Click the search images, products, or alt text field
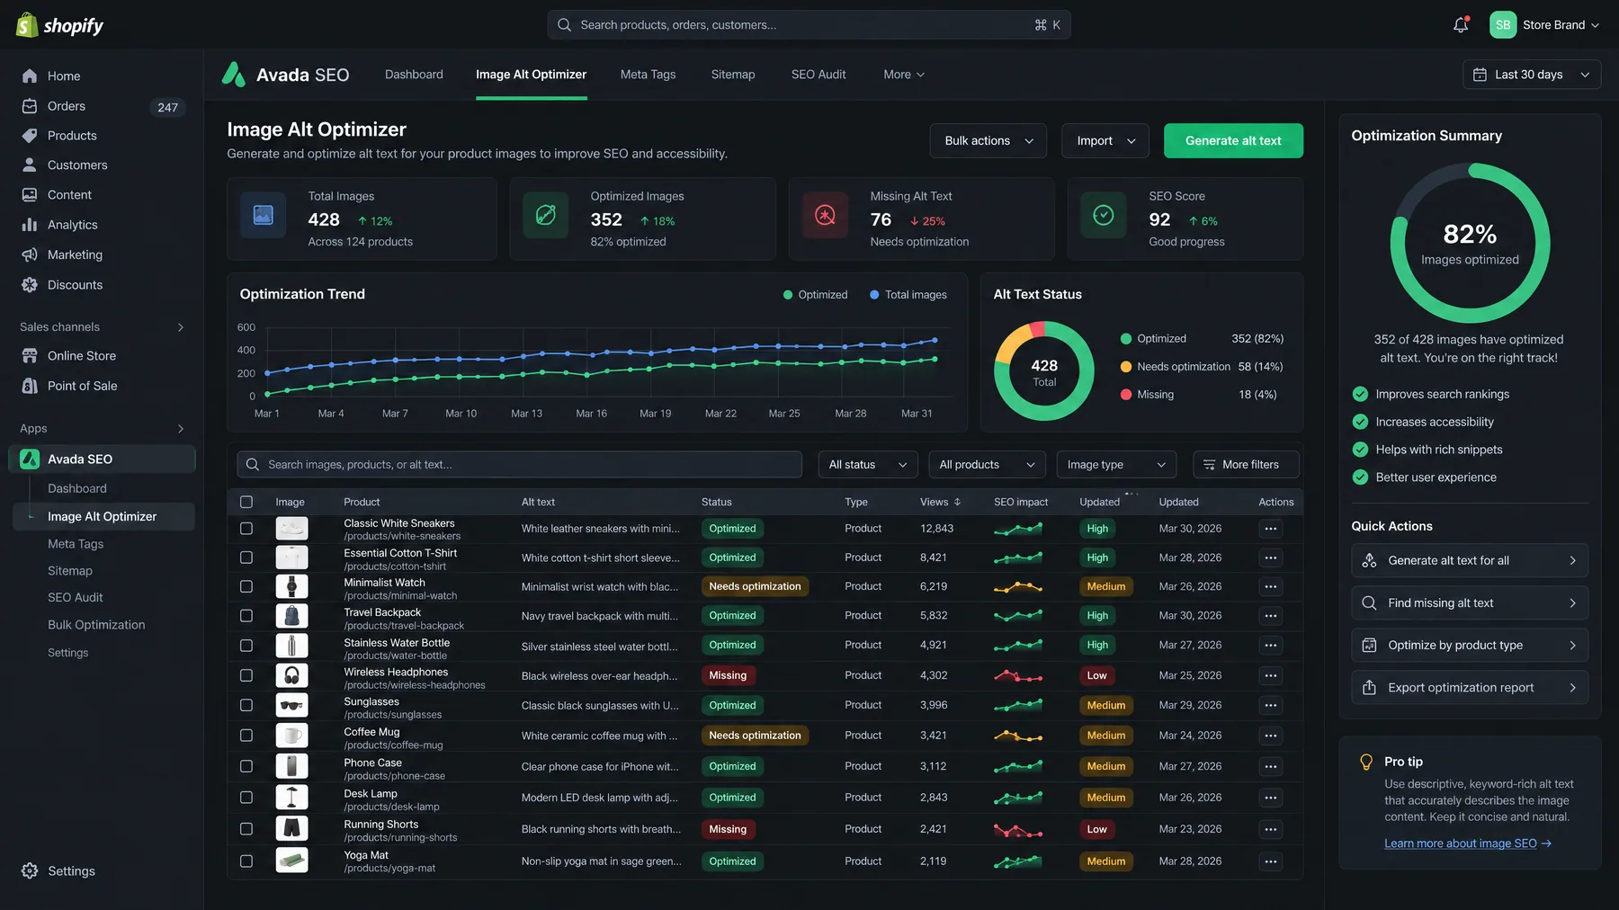This screenshot has width=1619, height=910. point(520,465)
